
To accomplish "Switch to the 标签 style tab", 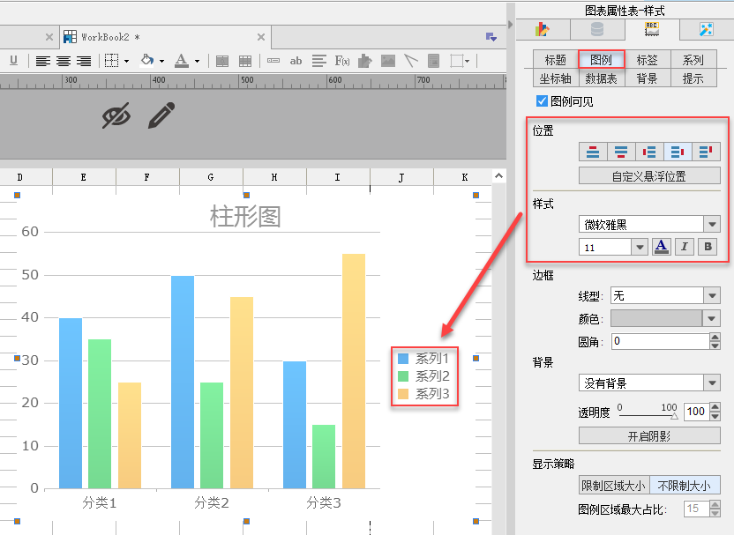I will (x=647, y=60).
